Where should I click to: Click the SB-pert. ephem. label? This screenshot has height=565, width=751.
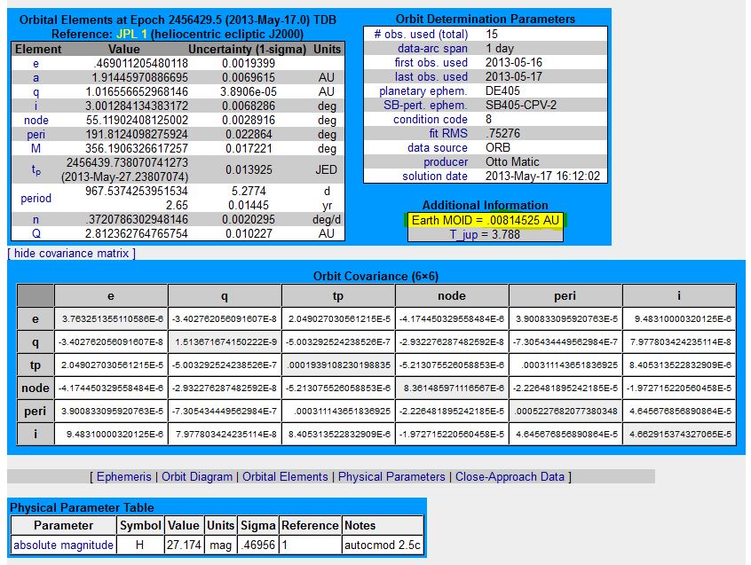(x=421, y=105)
